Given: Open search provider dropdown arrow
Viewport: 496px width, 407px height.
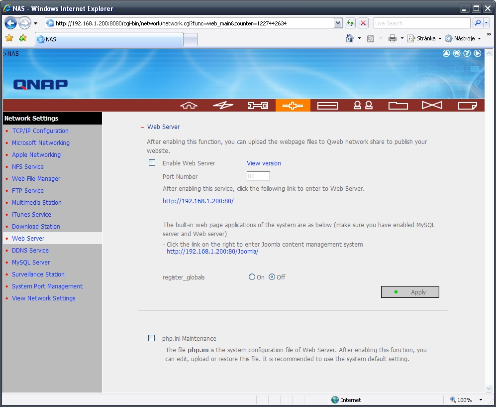Looking at the screenshot, I should tap(487, 23).
